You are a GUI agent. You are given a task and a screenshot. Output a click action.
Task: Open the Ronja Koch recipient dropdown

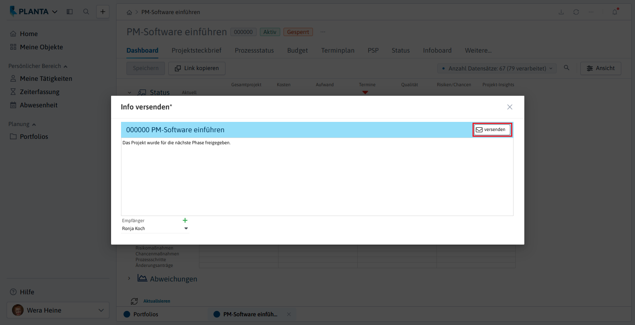point(186,228)
